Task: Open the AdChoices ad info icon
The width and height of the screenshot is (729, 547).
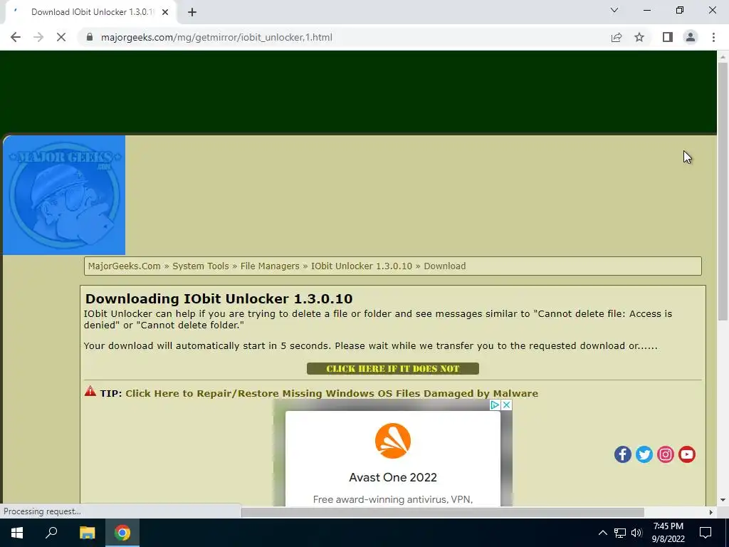Action: 495,405
